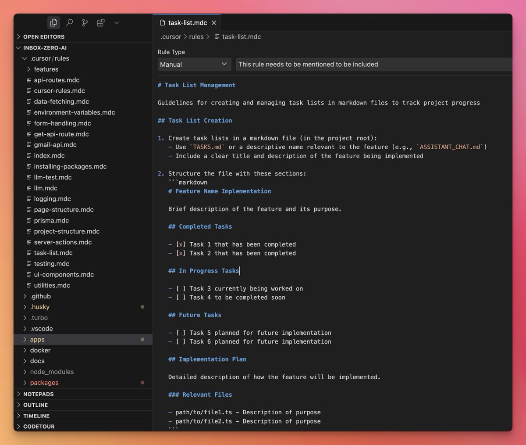
Task: Click rules in the breadcrumb
Action: coord(196,37)
